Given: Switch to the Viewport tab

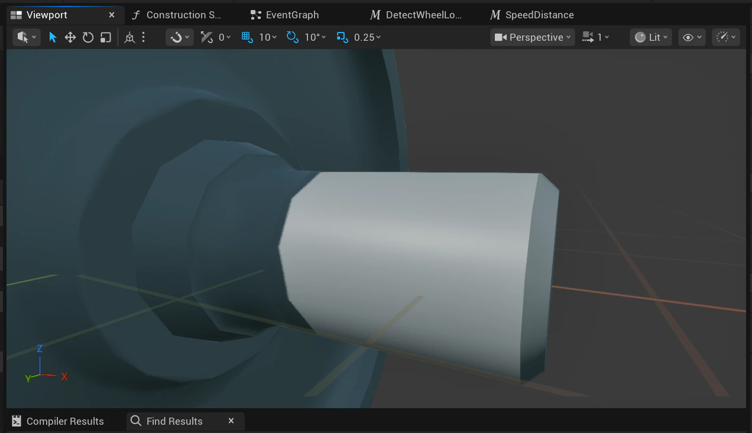Looking at the screenshot, I should pyautogui.click(x=47, y=15).
